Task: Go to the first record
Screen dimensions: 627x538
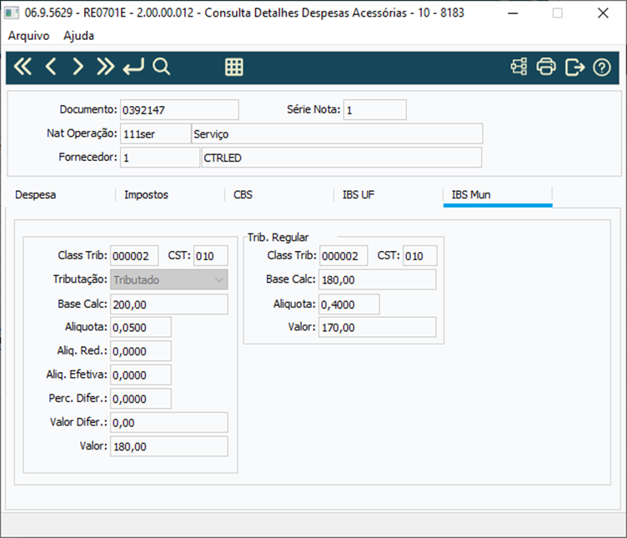Action: click(23, 67)
